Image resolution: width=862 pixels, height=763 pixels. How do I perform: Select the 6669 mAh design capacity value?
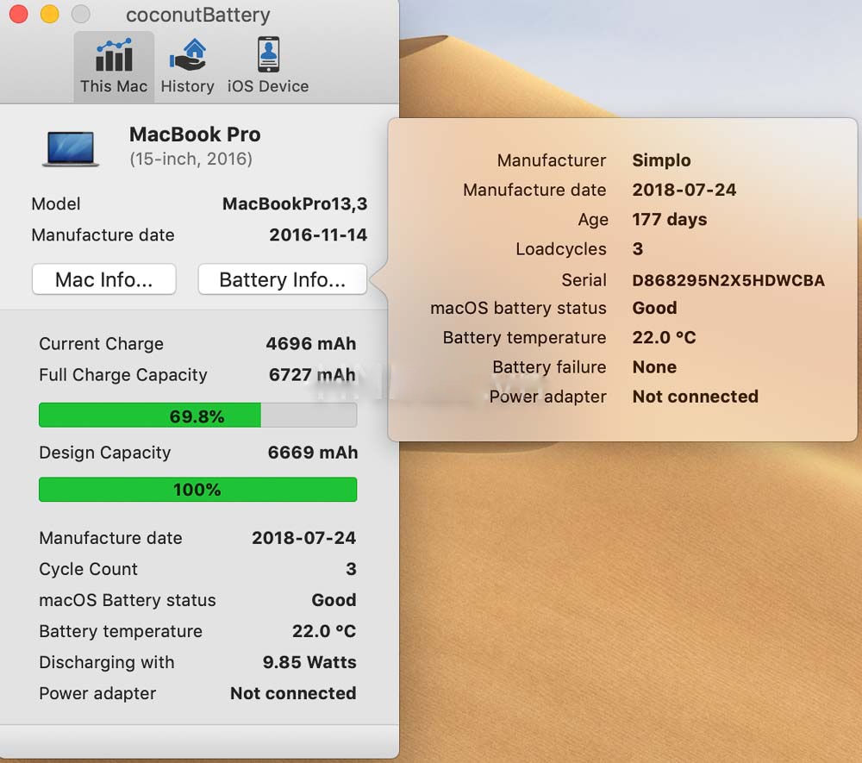click(x=313, y=453)
